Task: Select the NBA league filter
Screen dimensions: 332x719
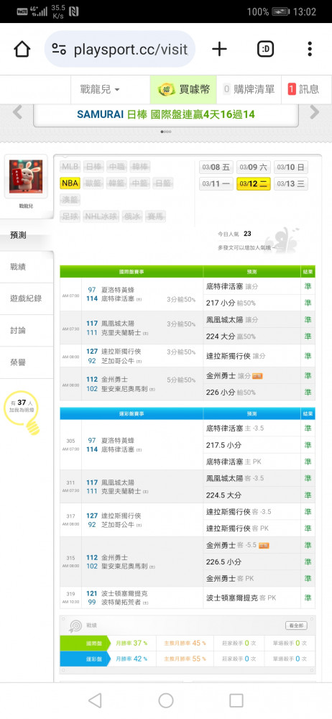Action: tap(70, 183)
